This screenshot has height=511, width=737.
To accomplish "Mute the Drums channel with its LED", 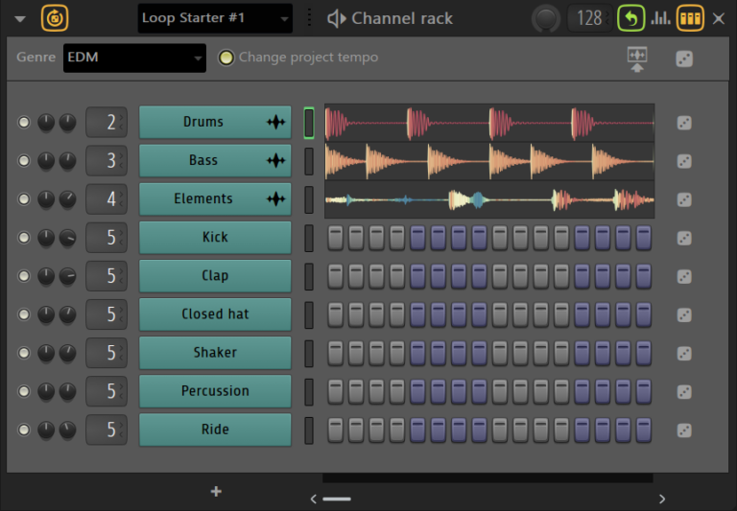I will 24,123.
